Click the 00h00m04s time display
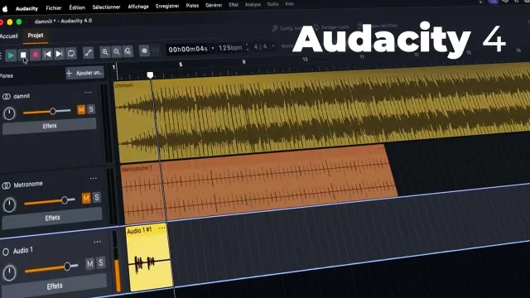The width and height of the screenshot is (530, 298). coord(188,49)
